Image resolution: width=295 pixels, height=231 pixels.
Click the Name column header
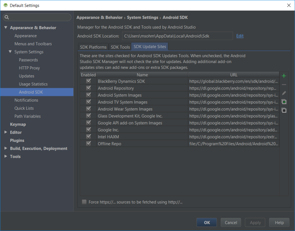pyautogui.click(x=142, y=75)
